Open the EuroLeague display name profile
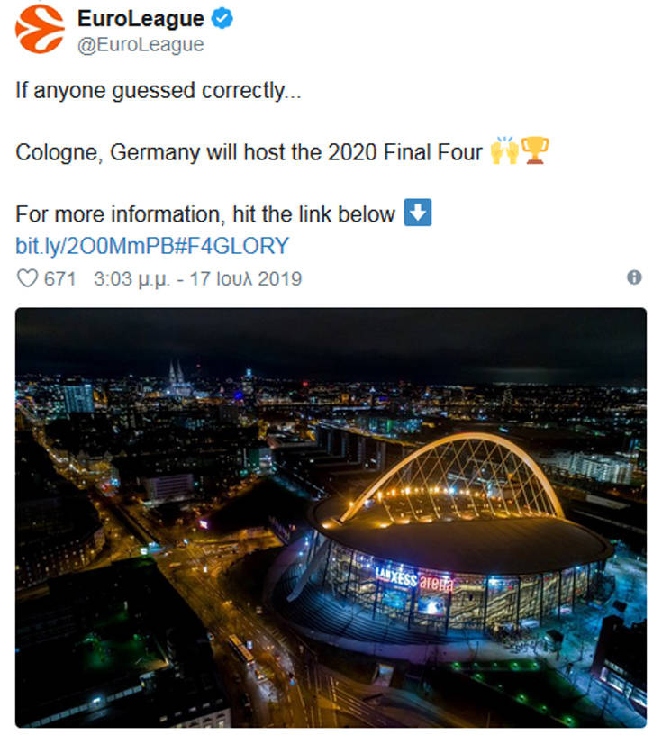Screen dimensions: 662x735 141,18
